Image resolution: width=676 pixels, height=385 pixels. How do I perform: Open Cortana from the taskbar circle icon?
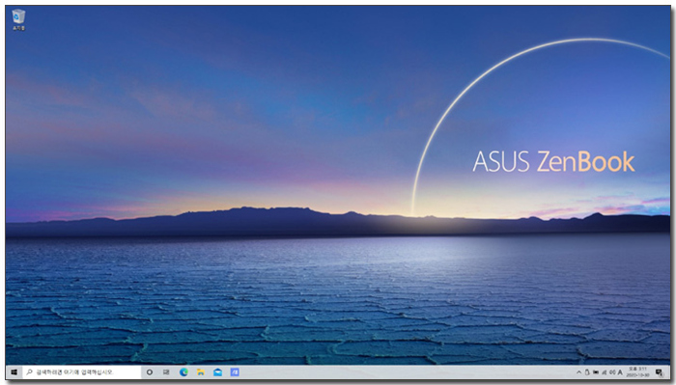150,372
